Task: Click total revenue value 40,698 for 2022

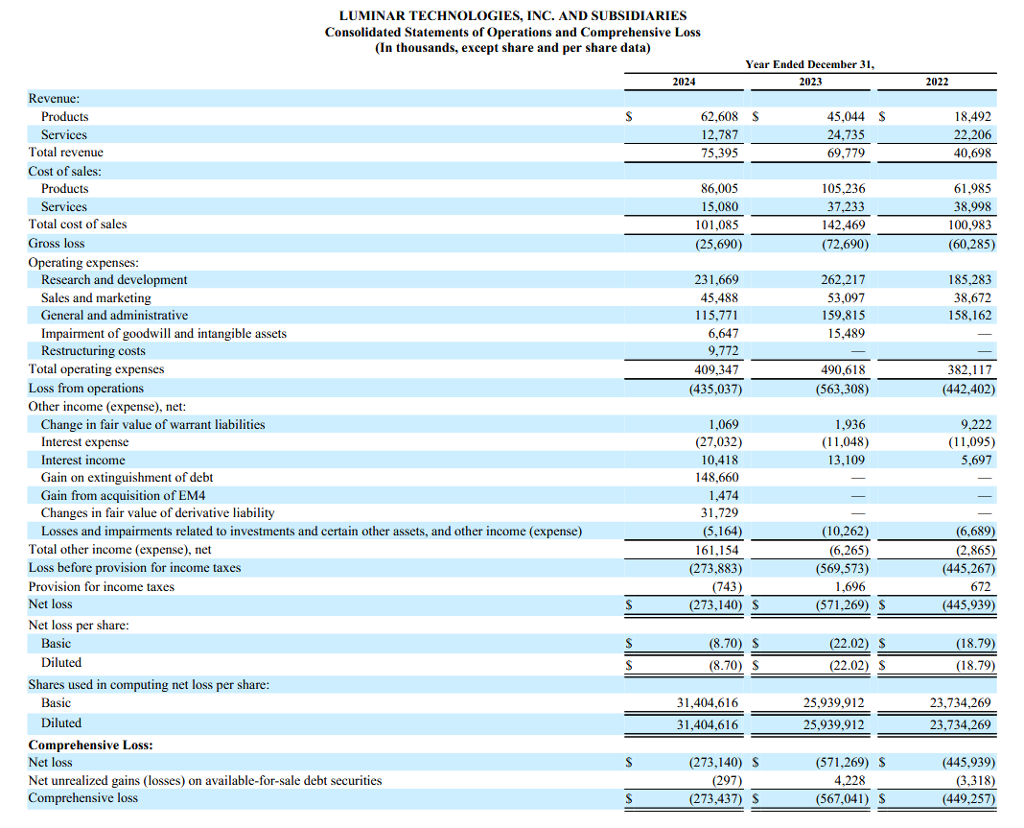Action: point(972,153)
